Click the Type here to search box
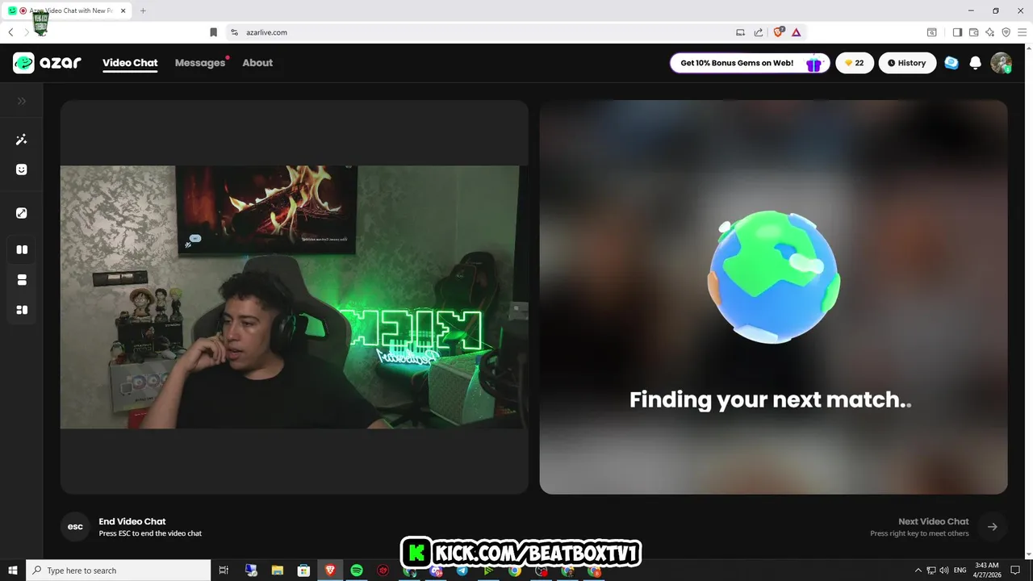Image resolution: width=1033 pixels, height=581 pixels. click(119, 571)
